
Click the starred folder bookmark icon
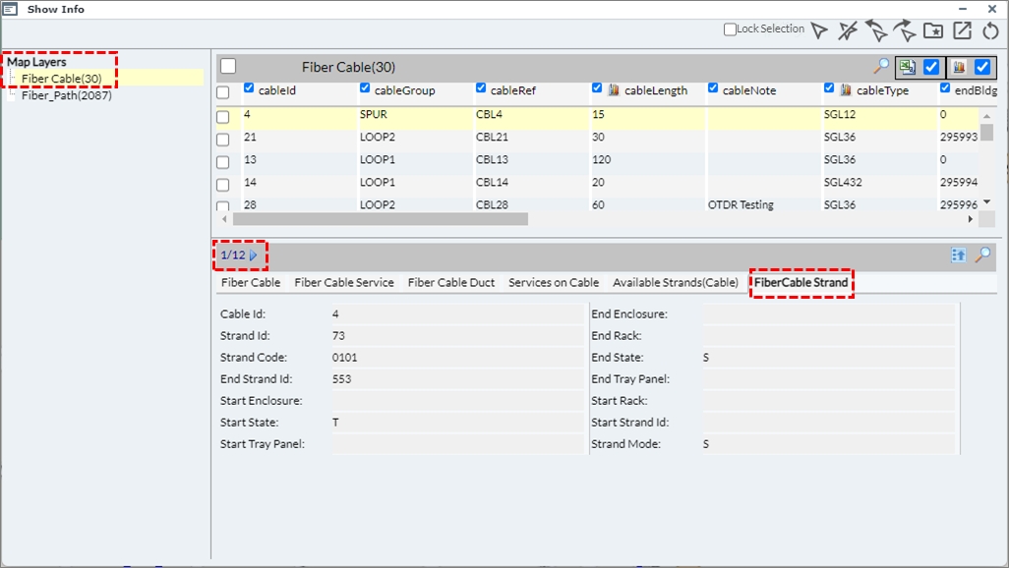coord(933,30)
